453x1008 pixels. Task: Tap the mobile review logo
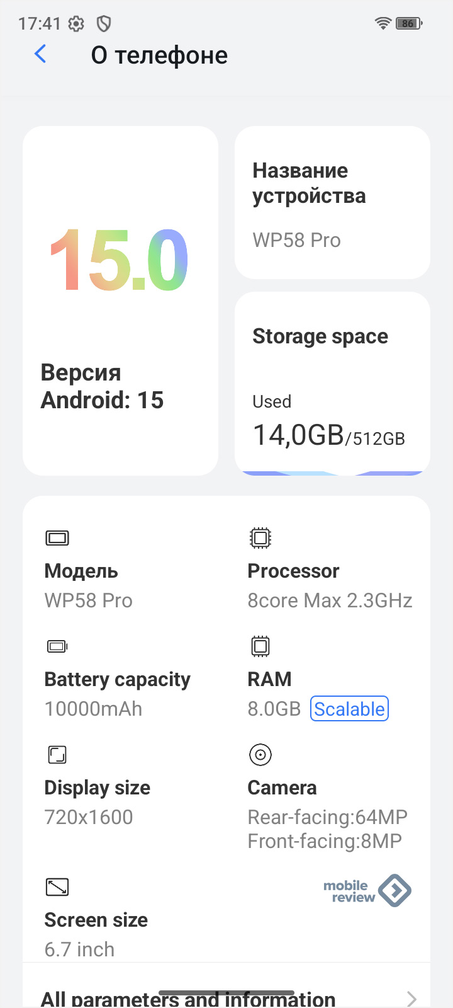(x=367, y=891)
